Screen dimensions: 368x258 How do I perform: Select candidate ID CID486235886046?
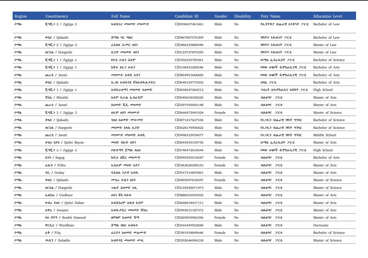pos(189,45)
